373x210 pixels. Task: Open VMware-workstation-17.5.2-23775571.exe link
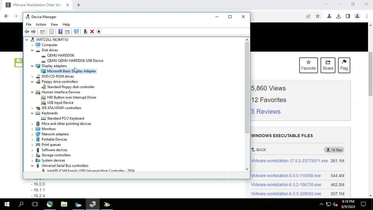point(289,161)
